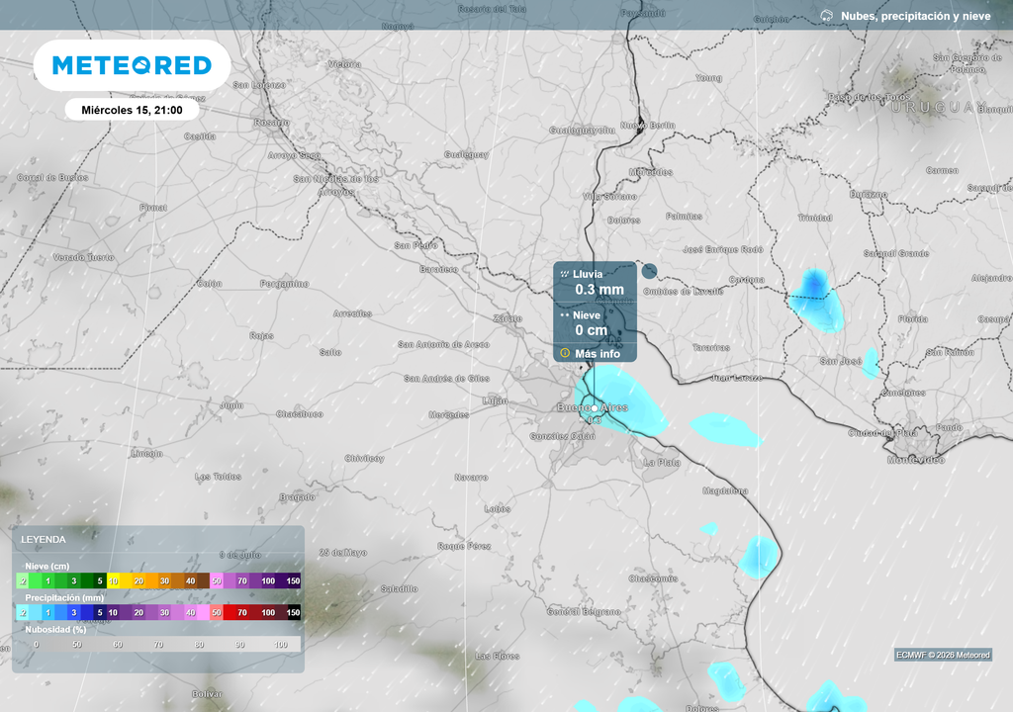1013x712 pixels.
Task: Click the Young city label
Action: click(708, 77)
